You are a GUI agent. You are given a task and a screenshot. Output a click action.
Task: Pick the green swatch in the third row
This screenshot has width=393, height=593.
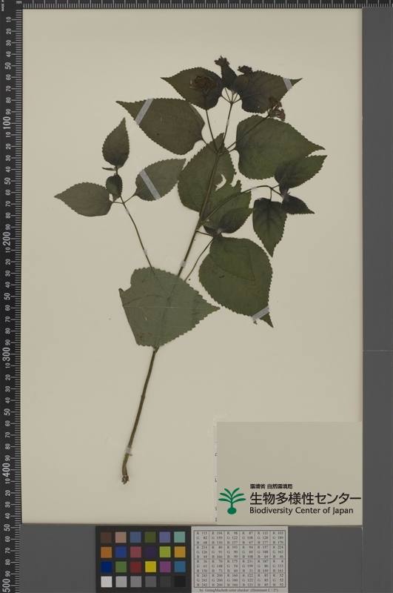tap(121, 566)
